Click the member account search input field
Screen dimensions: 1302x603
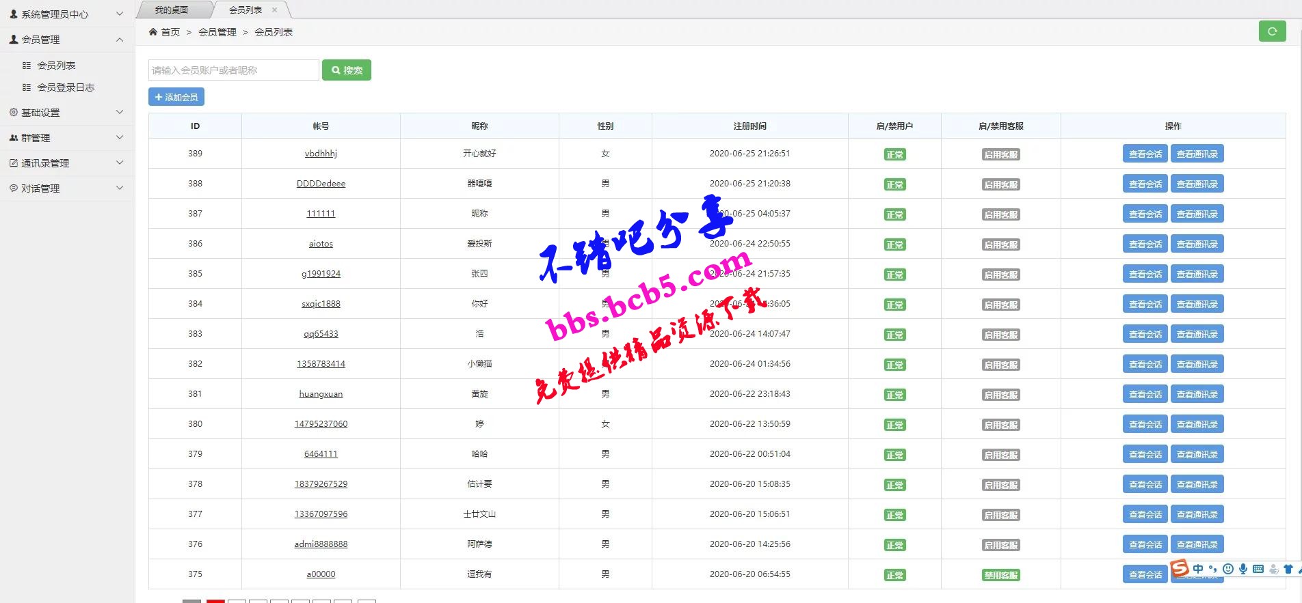pyautogui.click(x=234, y=70)
